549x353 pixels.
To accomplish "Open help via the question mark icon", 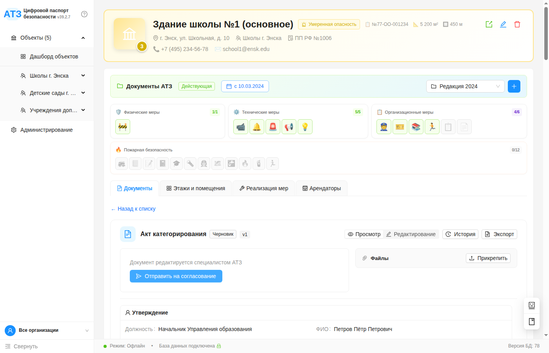I will tap(84, 14).
